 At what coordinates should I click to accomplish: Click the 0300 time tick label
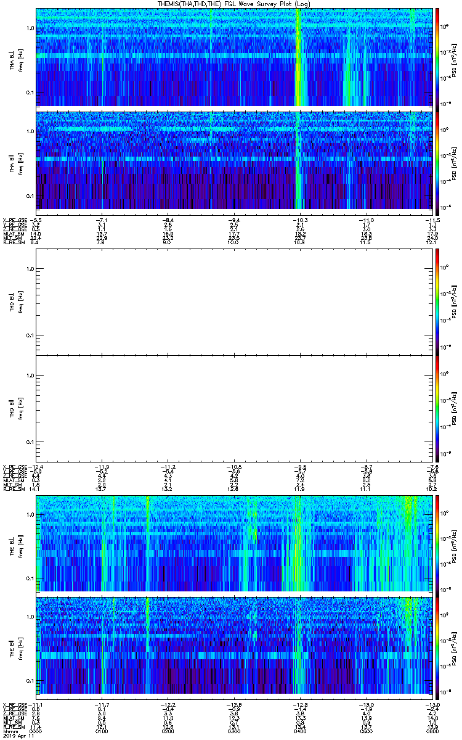[x=235, y=732]
